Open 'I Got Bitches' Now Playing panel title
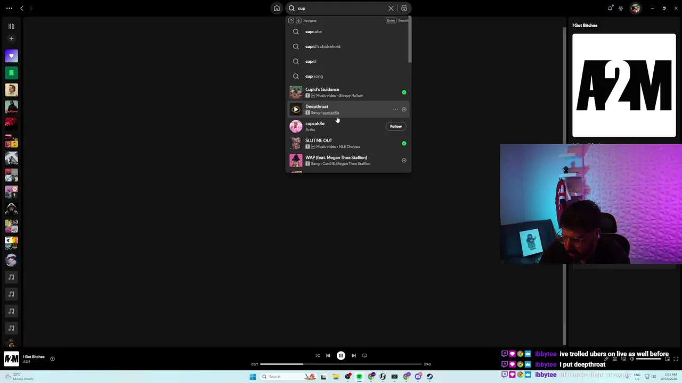Image resolution: width=682 pixels, height=383 pixels. coord(584,25)
